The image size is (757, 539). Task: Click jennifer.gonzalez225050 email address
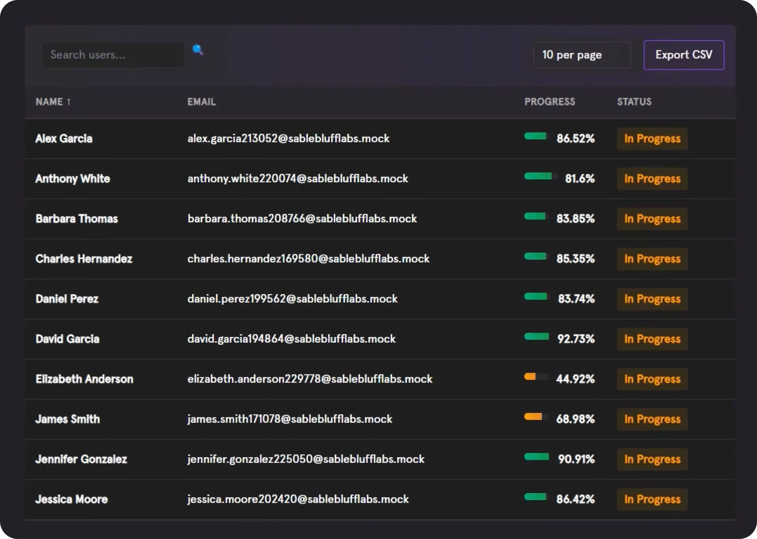(x=306, y=459)
